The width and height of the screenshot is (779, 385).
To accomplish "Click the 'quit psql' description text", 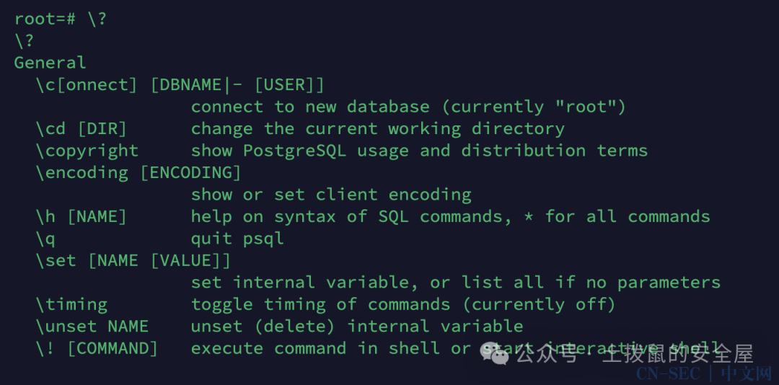I will pos(237,239).
